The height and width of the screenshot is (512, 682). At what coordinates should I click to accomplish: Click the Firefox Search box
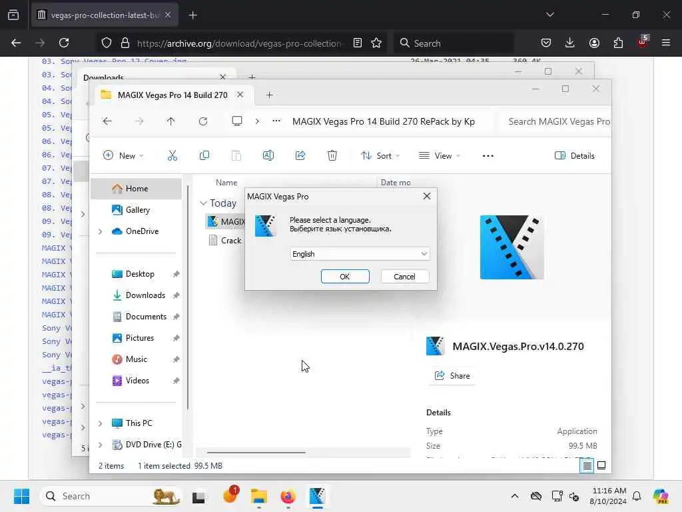454,43
